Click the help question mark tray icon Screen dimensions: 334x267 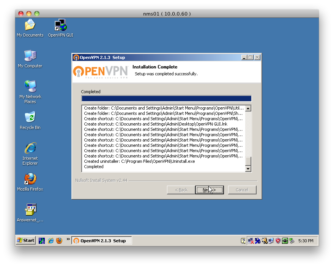point(243,241)
